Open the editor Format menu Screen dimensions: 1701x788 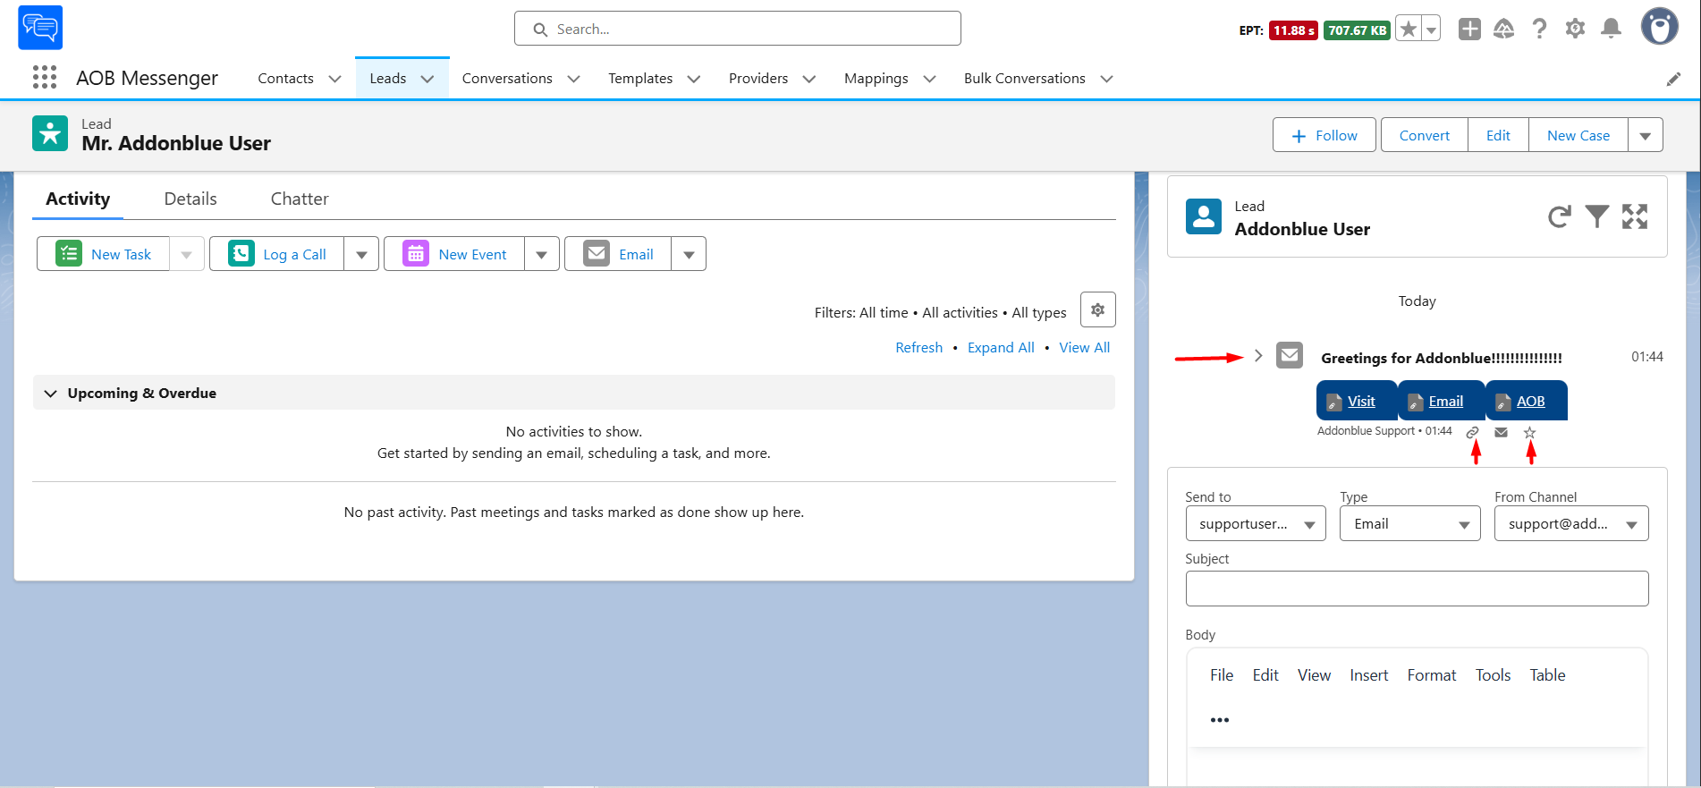(1431, 675)
